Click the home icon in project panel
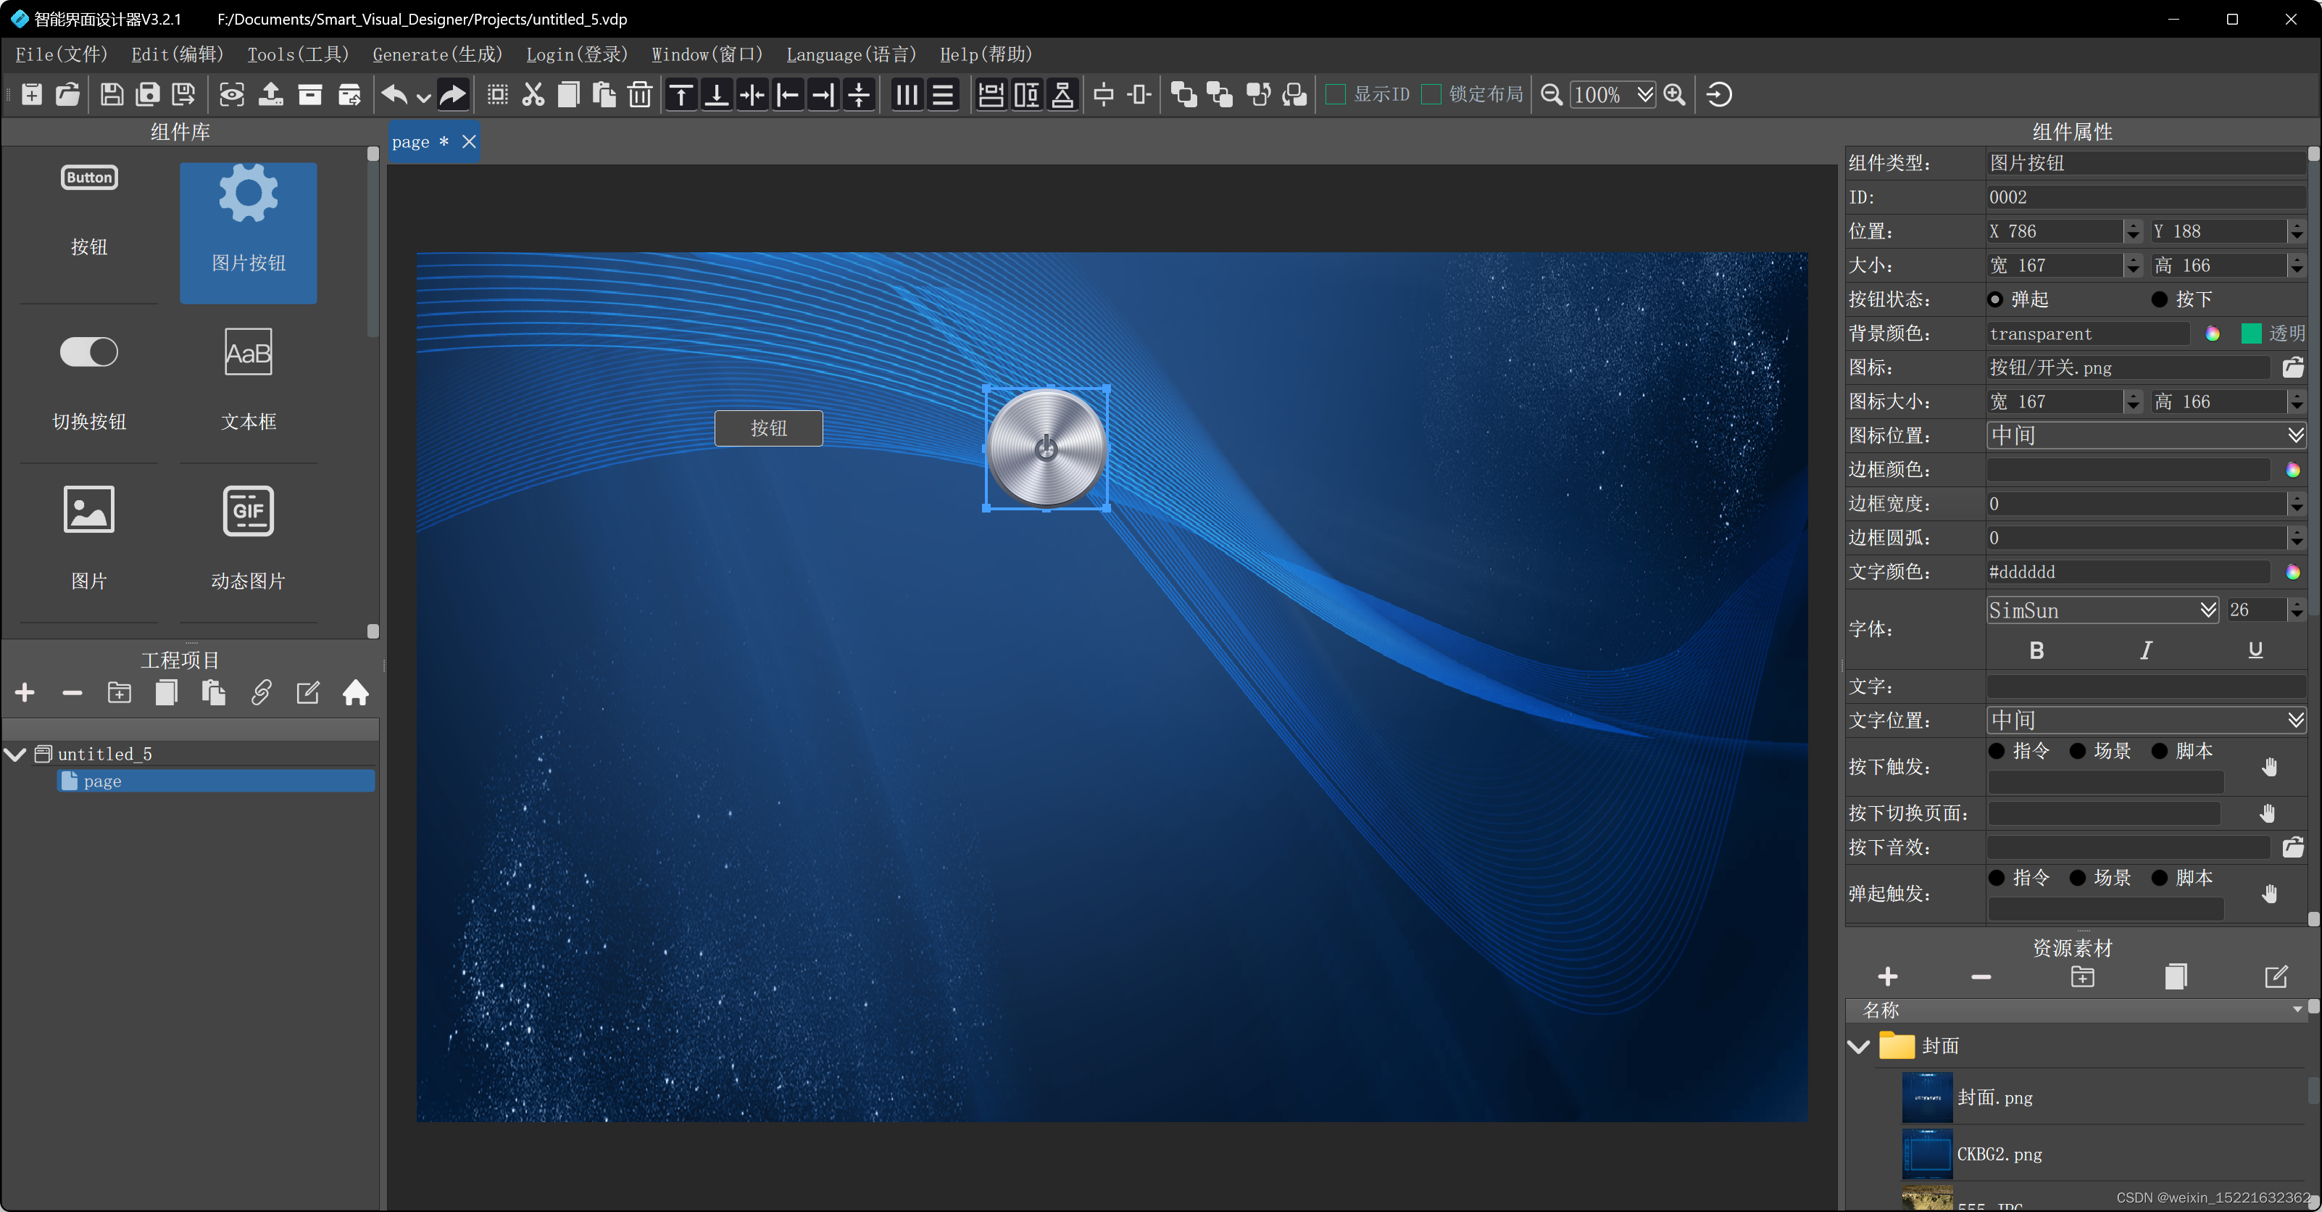The image size is (2322, 1212). click(355, 692)
